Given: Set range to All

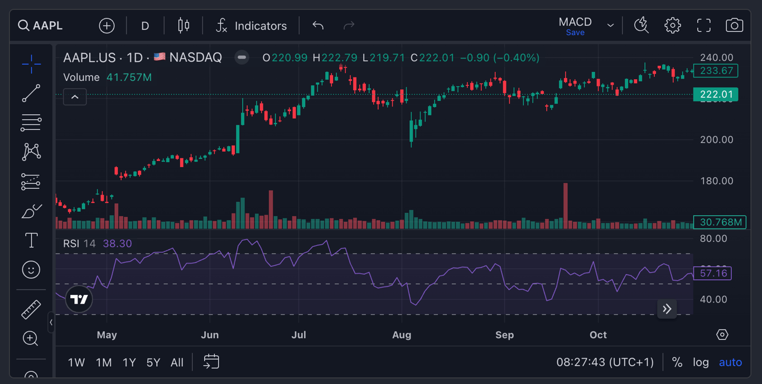Looking at the screenshot, I should [177, 363].
